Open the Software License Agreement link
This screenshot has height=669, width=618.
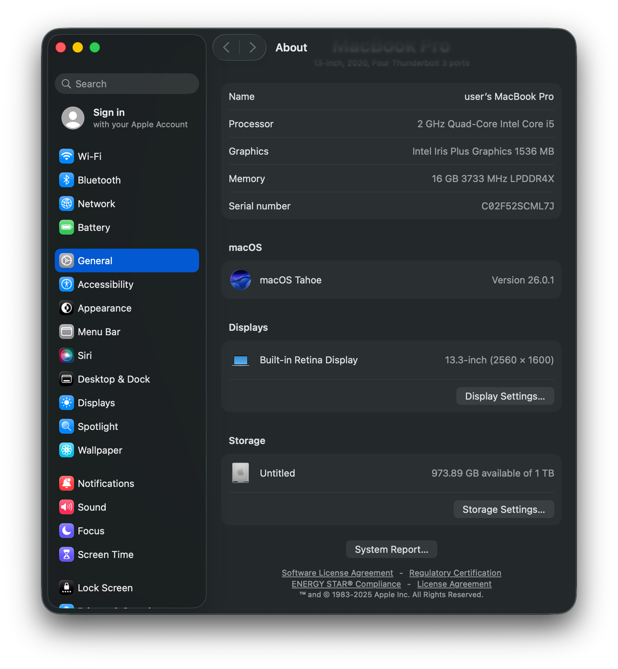pyautogui.click(x=337, y=573)
